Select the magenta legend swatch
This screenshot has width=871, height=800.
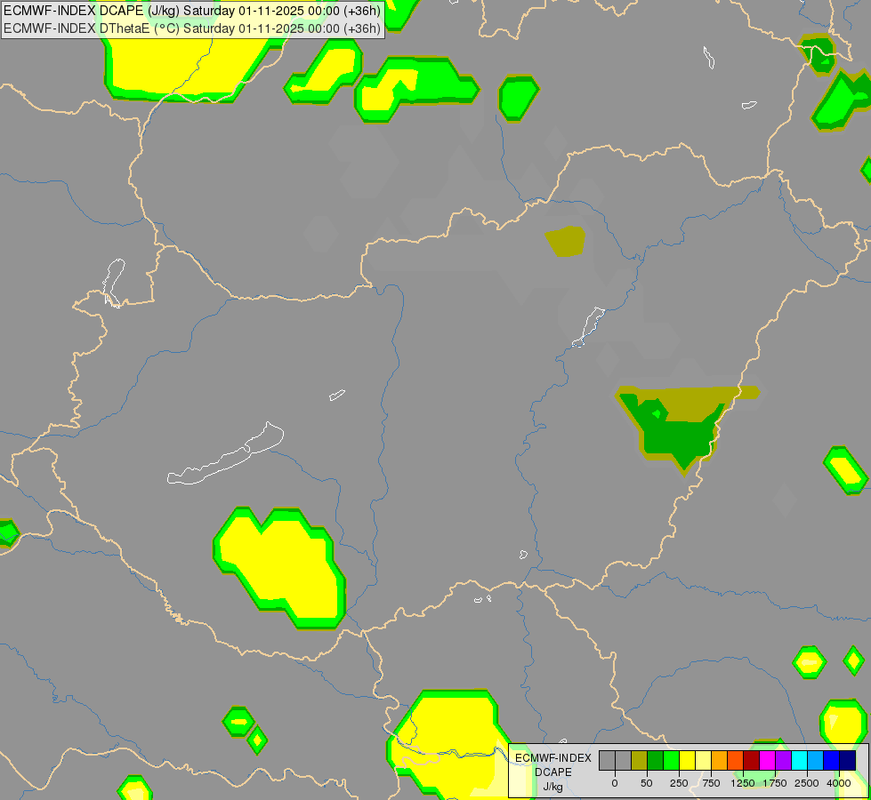point(767,760)
